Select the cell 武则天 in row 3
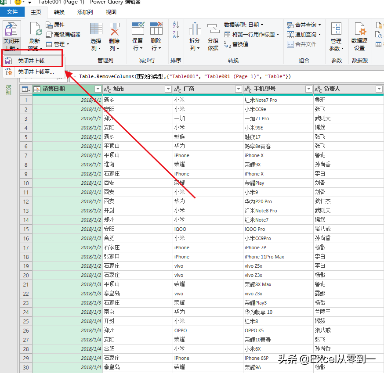The width and height of the screenshot is (384, 373). 348,118
